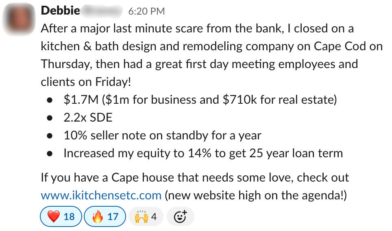The height and width of the screenshot is (231, 392).
Task: Click the "new website high on the agenda" text
Action: 256,195
